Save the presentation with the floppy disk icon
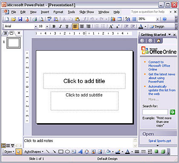Screen dimensions: 179x163 20,19
